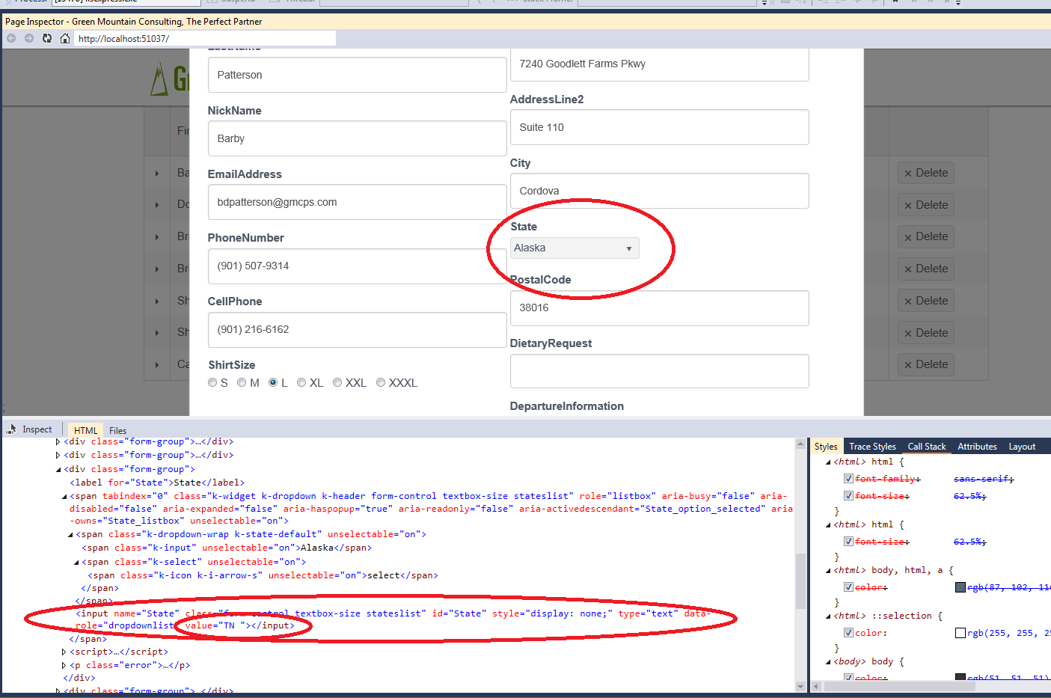Activate the Inspect element picker

point(30,429)
